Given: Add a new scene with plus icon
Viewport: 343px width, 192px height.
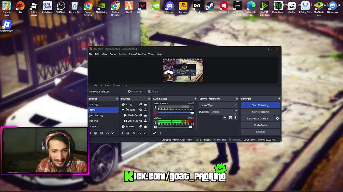Looking at the screenshot, I should click(x=90, y=133).
